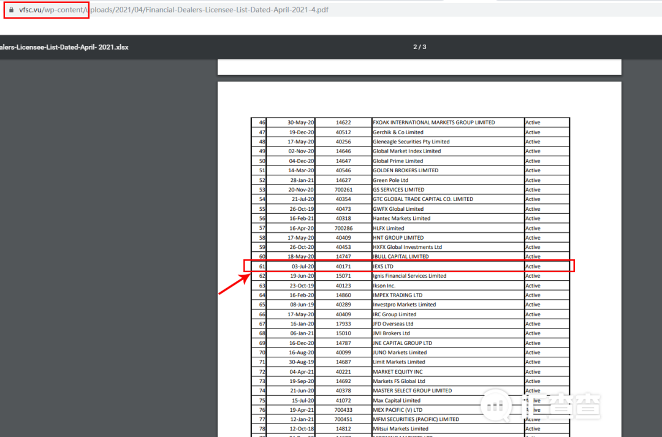Click the page number 2 / 3 indicator
Viewport: 662px width, 437px height.
420,47
